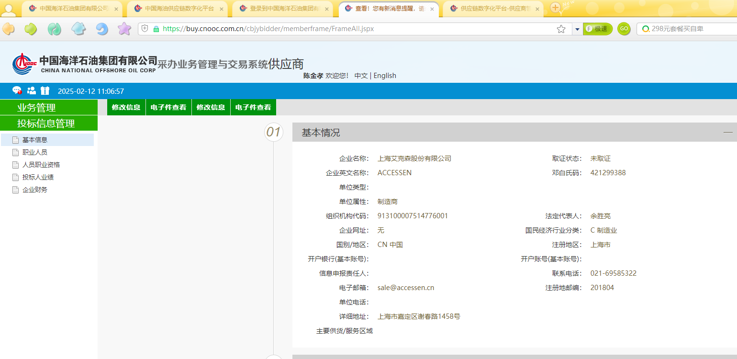Click the green forward arrow icon
The height and width of the screenshot is (359, 737).
(31, 29)
